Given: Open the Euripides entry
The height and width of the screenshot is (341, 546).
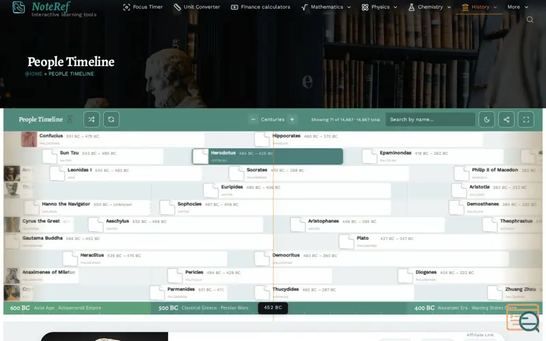Looking at the screenshot, I should click(x=297, y=190).
